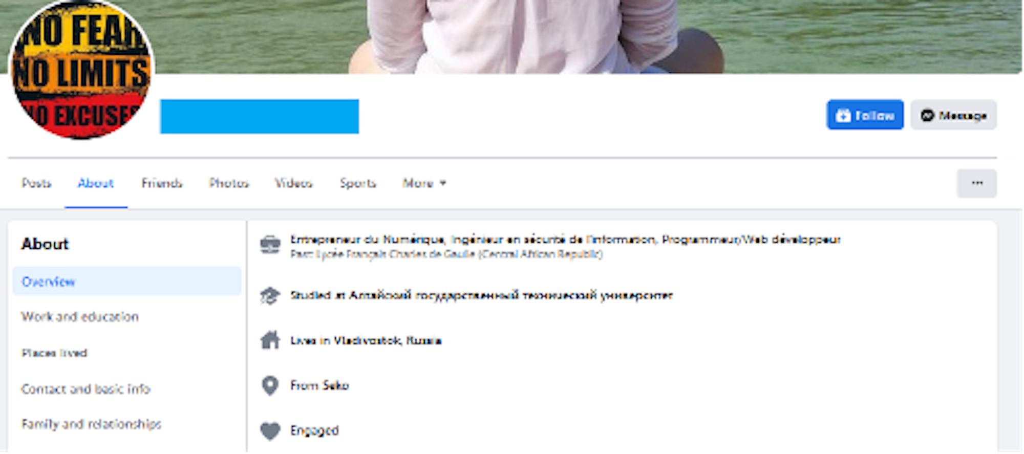Image resolution: width=1024 pixels, height=454 pixels.
Task: Select the Sports tab
Action: coord(358,183)
